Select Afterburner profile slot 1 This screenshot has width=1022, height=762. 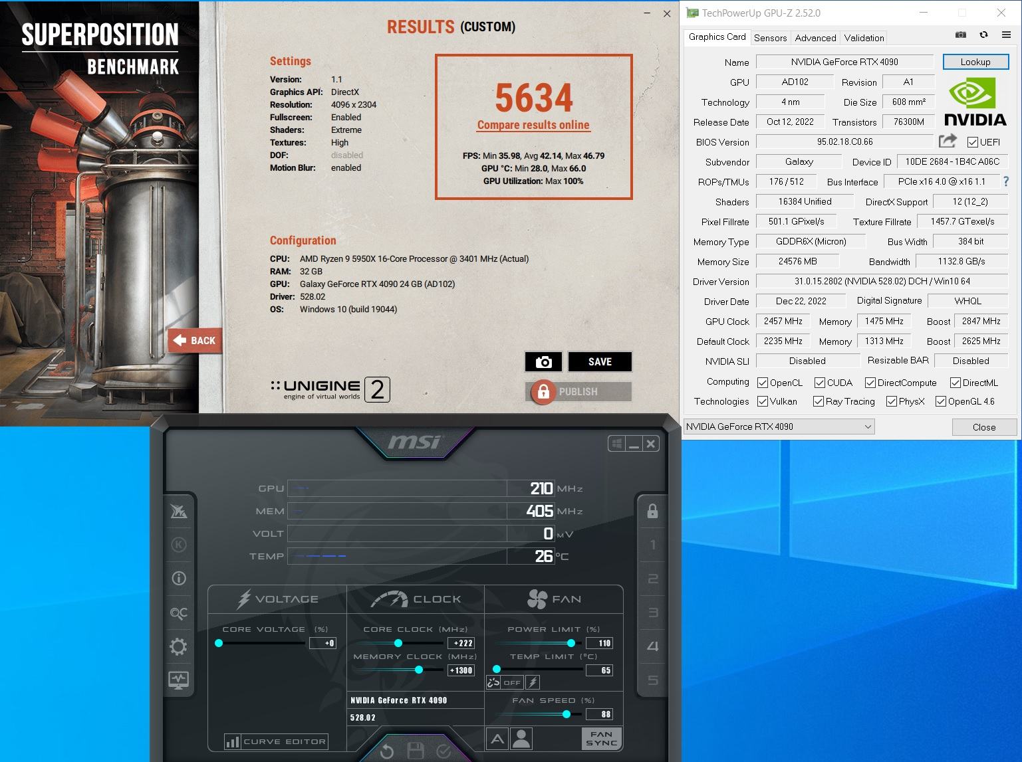[x=653, y=545]
